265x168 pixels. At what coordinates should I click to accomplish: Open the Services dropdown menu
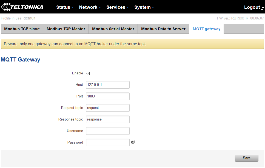pyautogui.click(x=116, y=7)
